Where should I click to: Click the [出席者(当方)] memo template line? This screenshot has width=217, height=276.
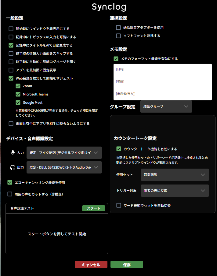[126, 94]
